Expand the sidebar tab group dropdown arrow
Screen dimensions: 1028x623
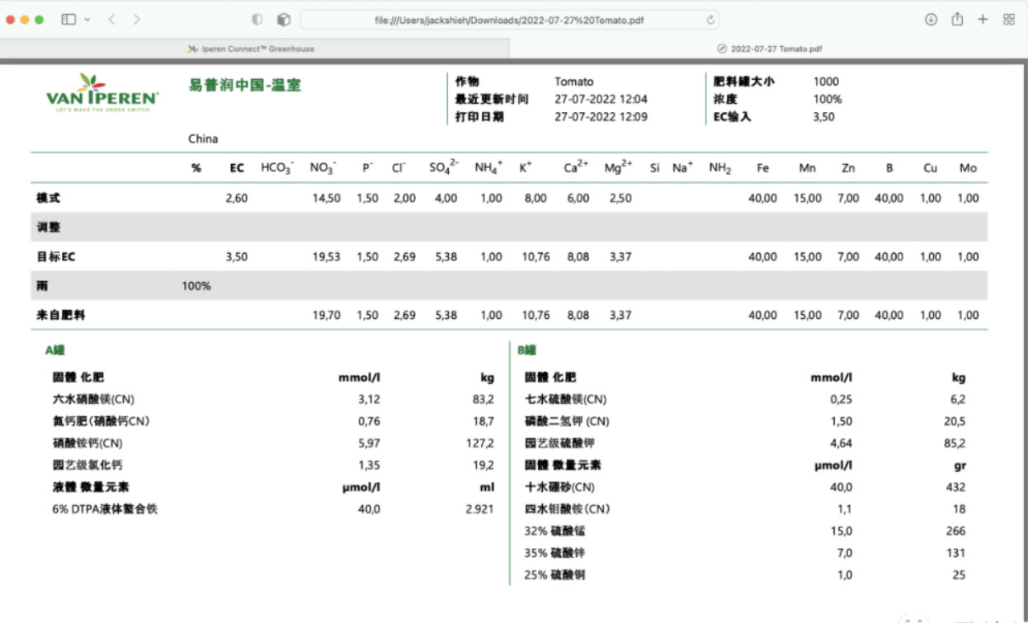(87, 19)
